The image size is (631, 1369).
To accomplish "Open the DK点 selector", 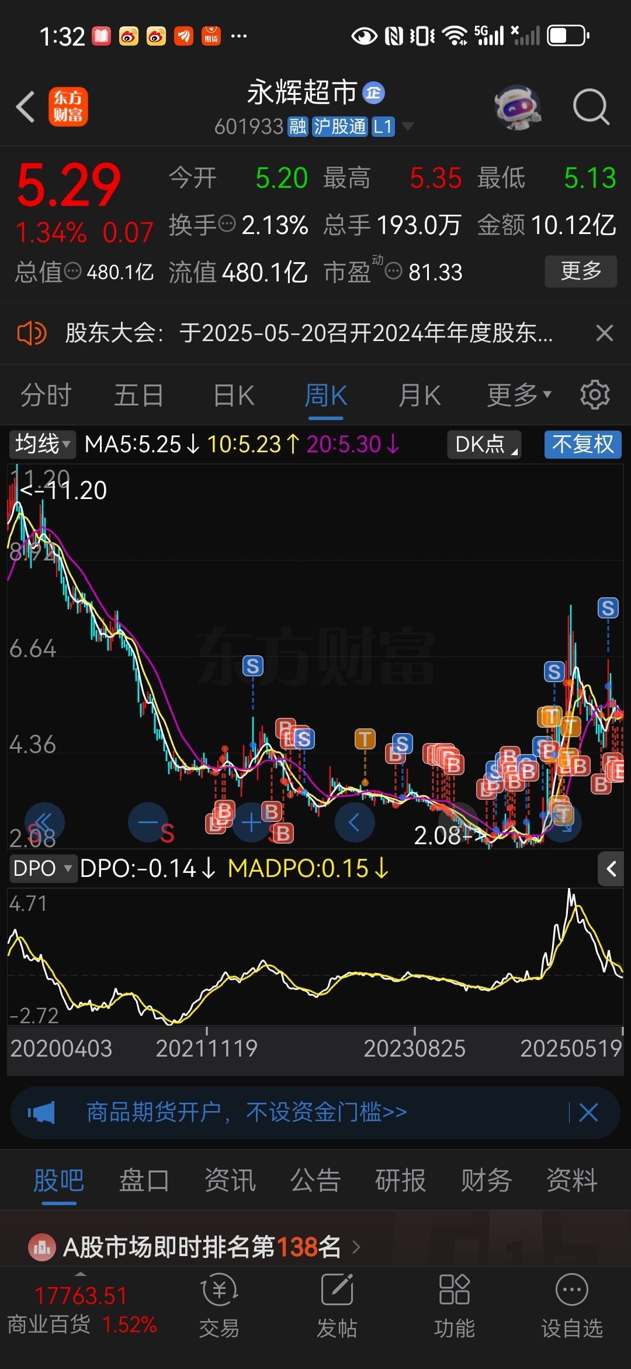I will coord(484,444).
